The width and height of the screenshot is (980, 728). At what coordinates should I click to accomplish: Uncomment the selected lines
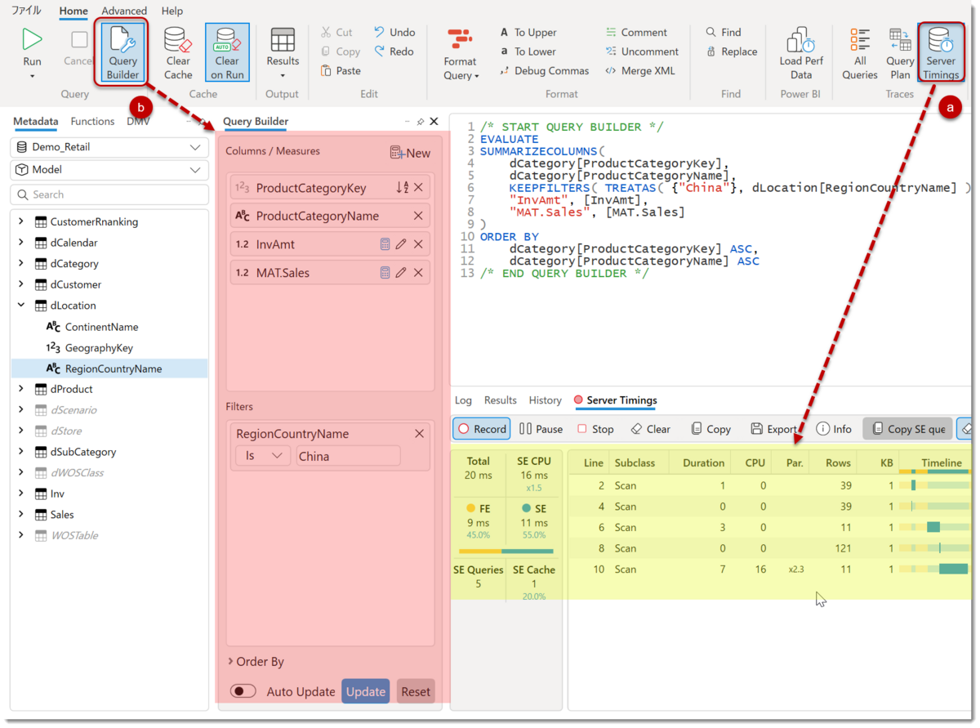(642, 51)
